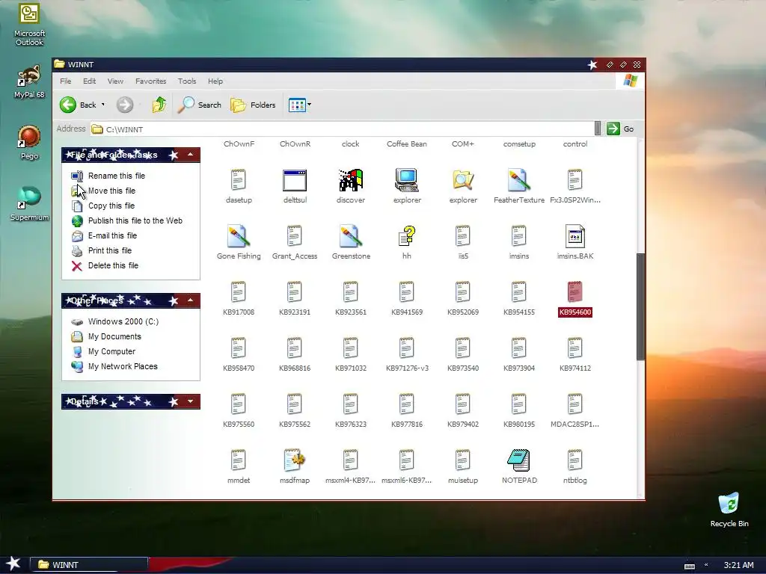Open the Favorites menu
The image size is (766, 574).
(150, 81)
